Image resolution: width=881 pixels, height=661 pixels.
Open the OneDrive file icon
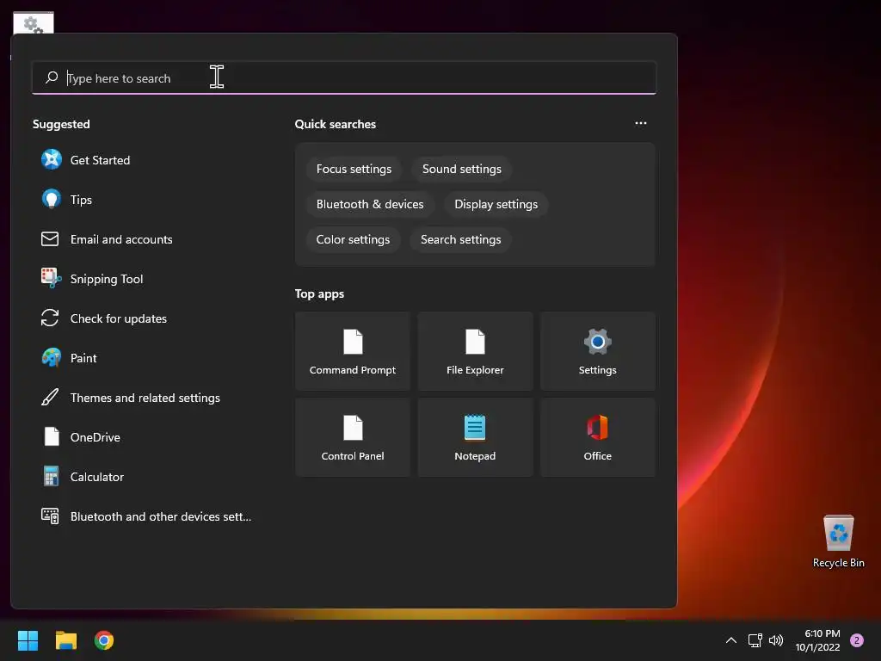(x=51, y=436)
